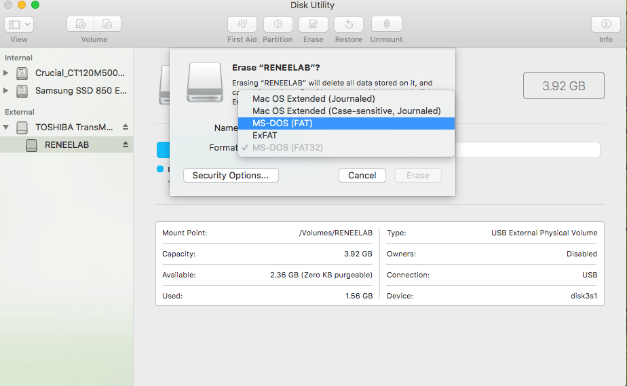Choose Mac OS Extended (Case-sensitive, Journaled)
Viewport: 627px width, 386px height.
pos(346,111)
